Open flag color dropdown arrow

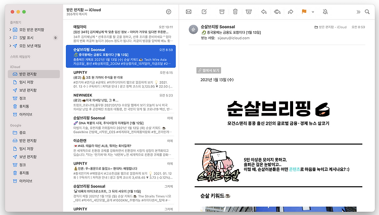pyautogui.click(x=313, y=12)
